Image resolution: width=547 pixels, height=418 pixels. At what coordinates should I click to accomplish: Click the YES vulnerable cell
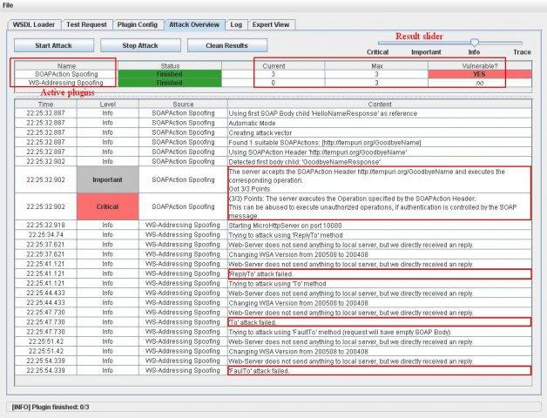480,74
